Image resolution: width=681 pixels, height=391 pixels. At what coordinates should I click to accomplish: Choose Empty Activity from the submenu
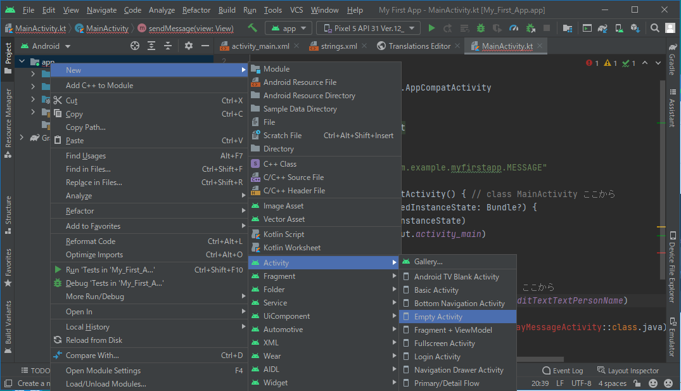click(438, 317)
